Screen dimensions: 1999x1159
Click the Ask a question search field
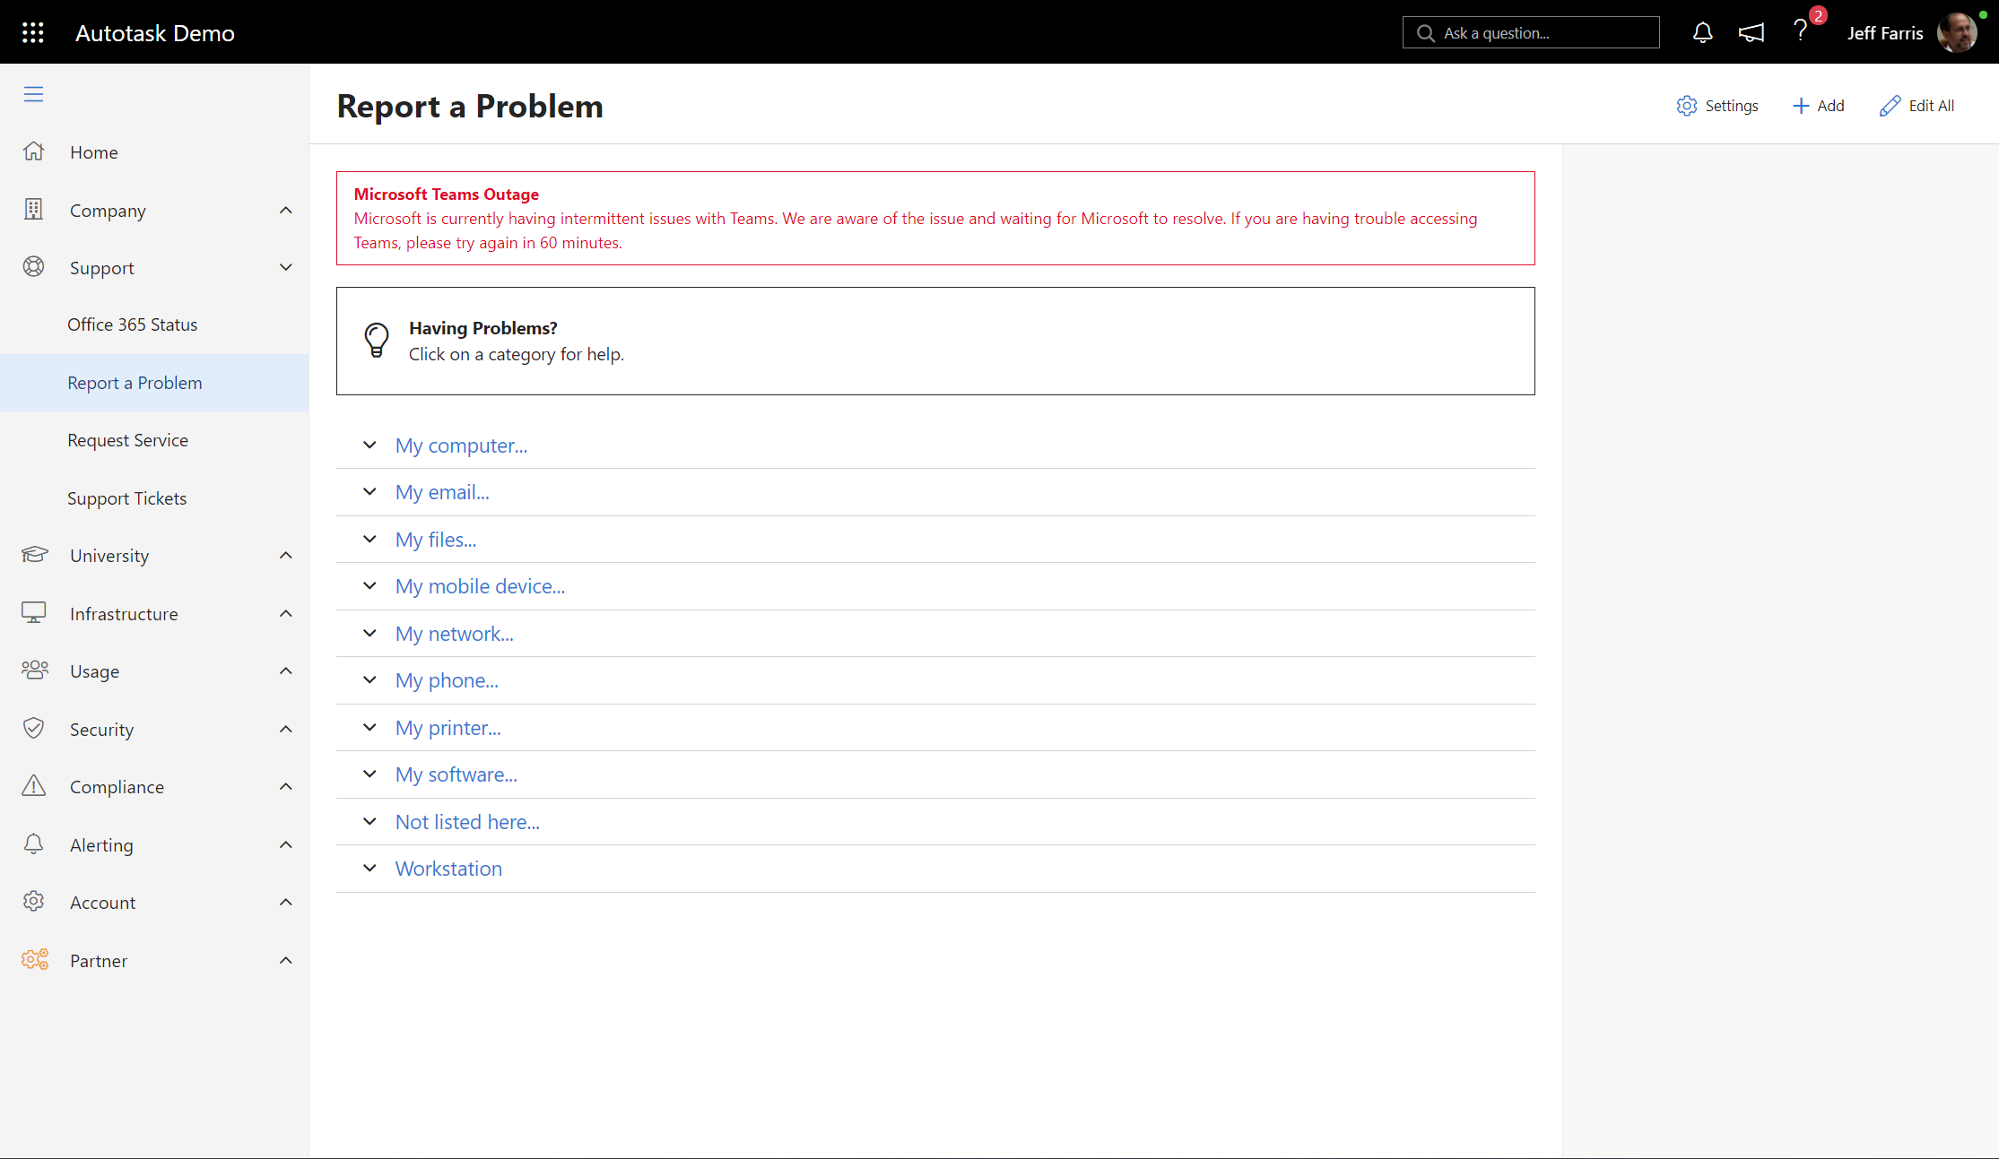point(1531,33)
